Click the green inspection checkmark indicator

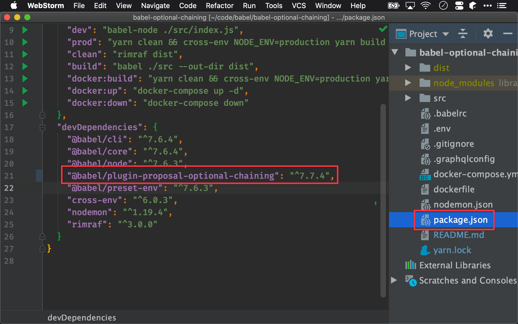(383, 29)
